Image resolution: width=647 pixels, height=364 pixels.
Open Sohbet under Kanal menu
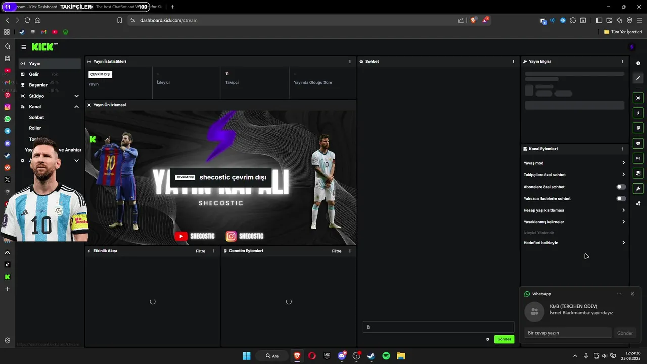(x=36, y=117)
